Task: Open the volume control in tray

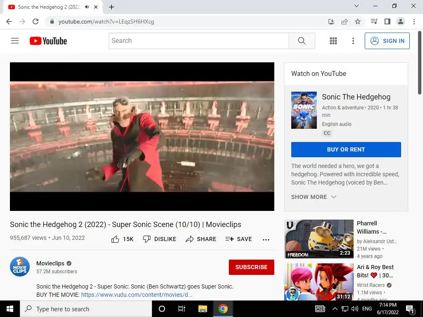Action: (355, 309)
